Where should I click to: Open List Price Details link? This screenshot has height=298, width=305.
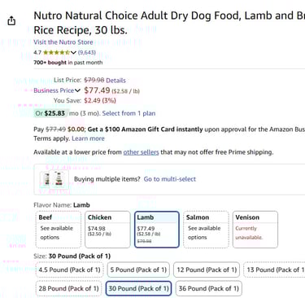(x=115, y=81)
